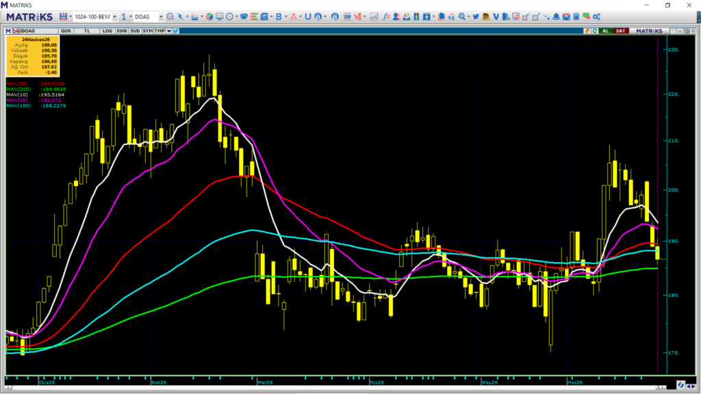Click the handshake icon
This screenshot has height=394, width=701.
[244, 16]
